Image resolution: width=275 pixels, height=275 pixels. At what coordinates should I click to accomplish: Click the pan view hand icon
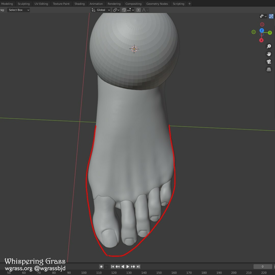pos(269,54)
